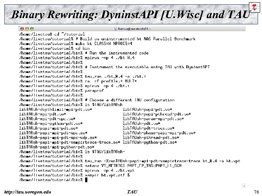Click the 'vampir bt.vpt.otf &' command
262x196 pixels.
coord(107,175)
